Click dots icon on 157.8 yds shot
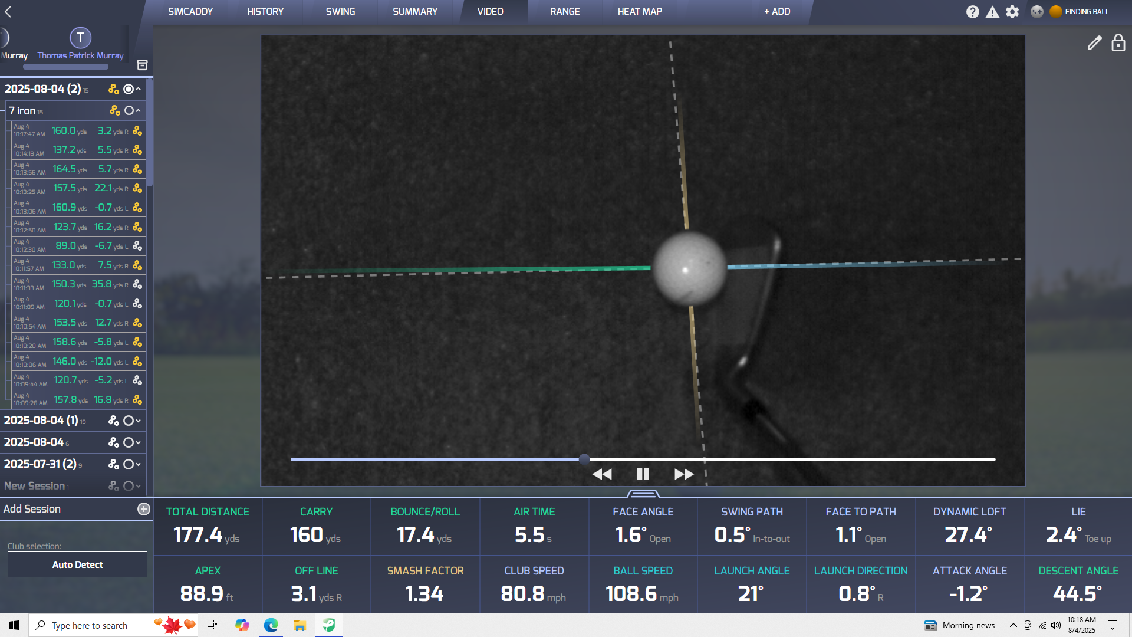This screenshot has width=1132, height=637. 137,400
